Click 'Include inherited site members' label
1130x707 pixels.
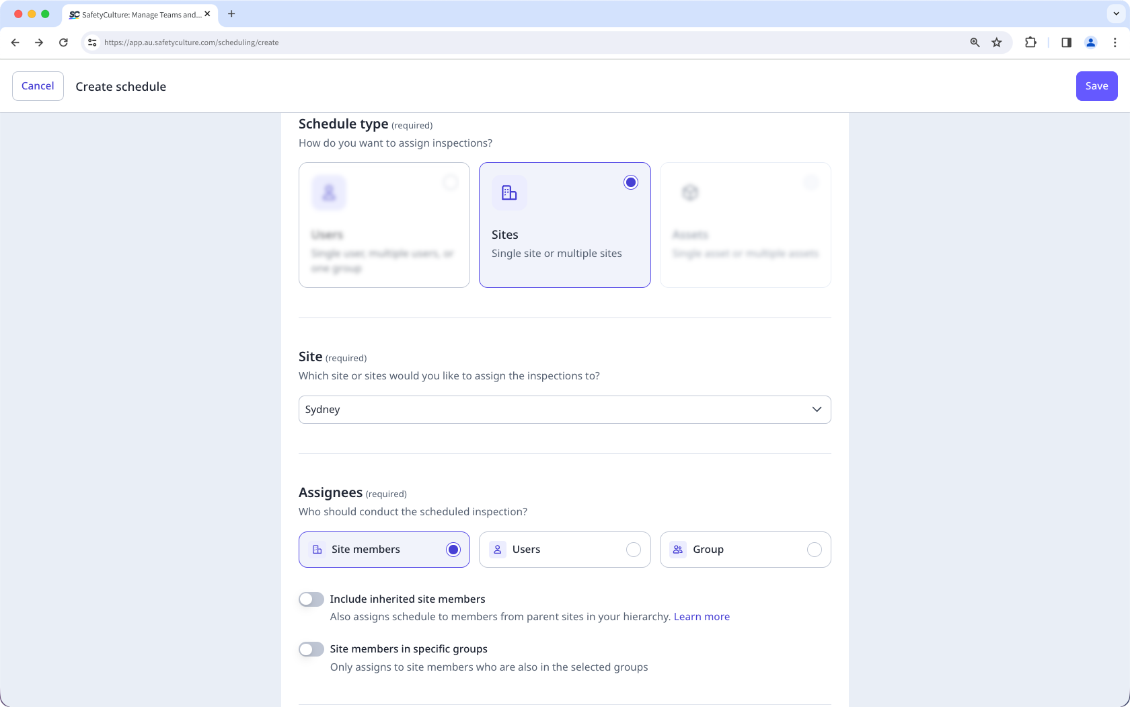[x=408, y=599]
